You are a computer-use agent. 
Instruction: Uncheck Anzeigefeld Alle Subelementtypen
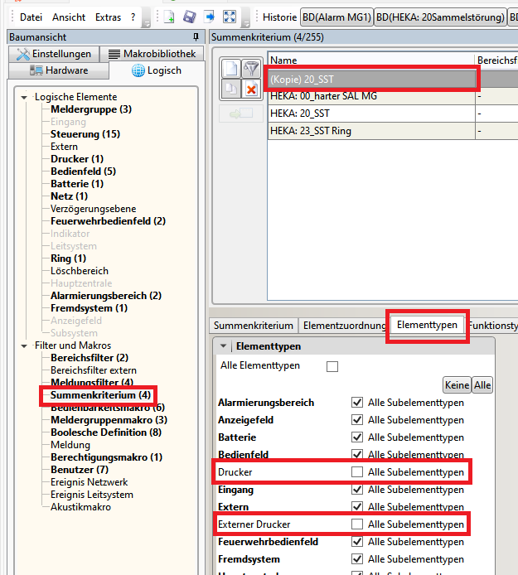[357, 419]
